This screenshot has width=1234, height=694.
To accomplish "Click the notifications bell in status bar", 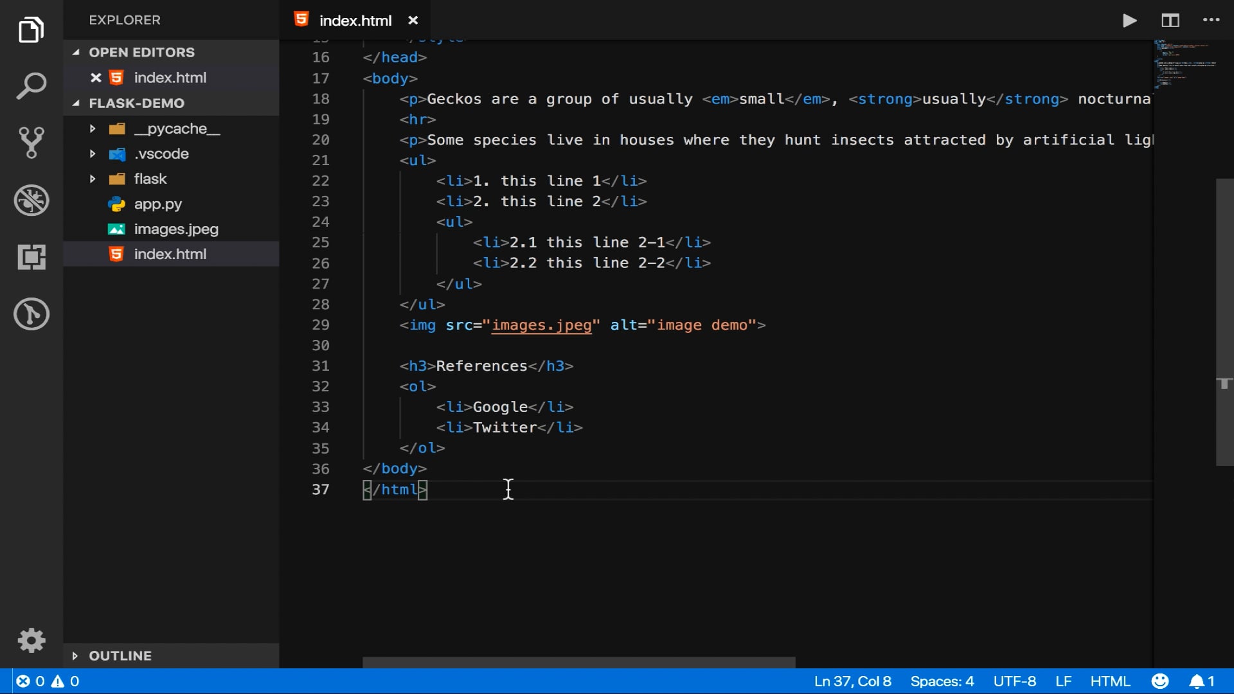I will pyautogui.click(x=1197, y=681).
